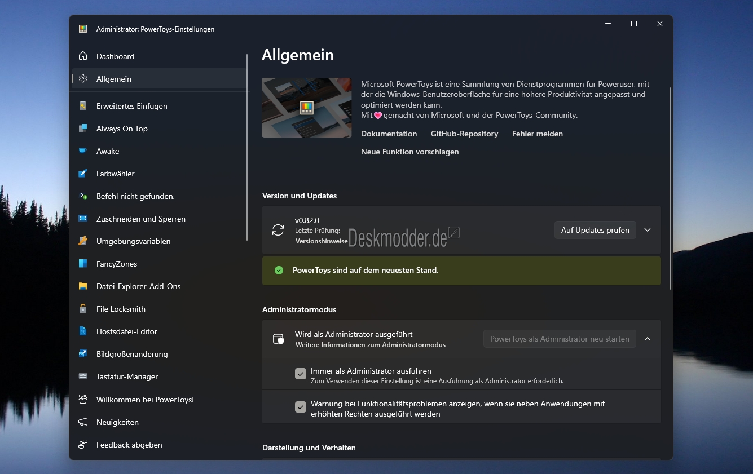Click the administrator shield icon
This screenshot has width=753, height=474.
click(x=278, y=339)
